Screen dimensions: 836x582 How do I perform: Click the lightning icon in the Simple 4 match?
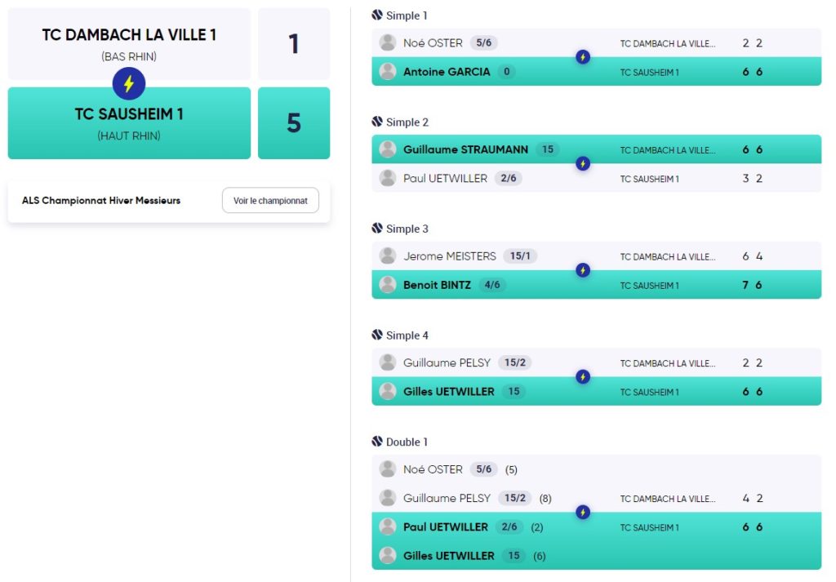pyautogui.click(x=583, y=377)
